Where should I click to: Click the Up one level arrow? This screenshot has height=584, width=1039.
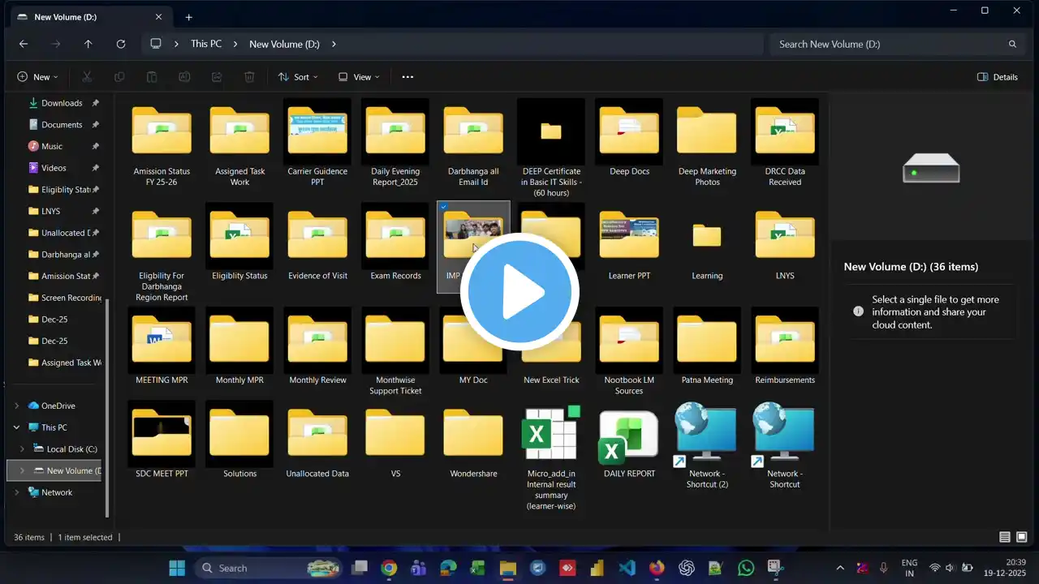[x=88, y=44]
